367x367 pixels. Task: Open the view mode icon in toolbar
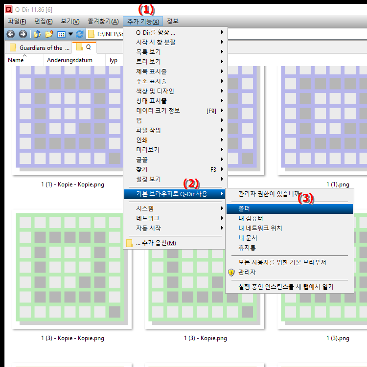(61, 34)
